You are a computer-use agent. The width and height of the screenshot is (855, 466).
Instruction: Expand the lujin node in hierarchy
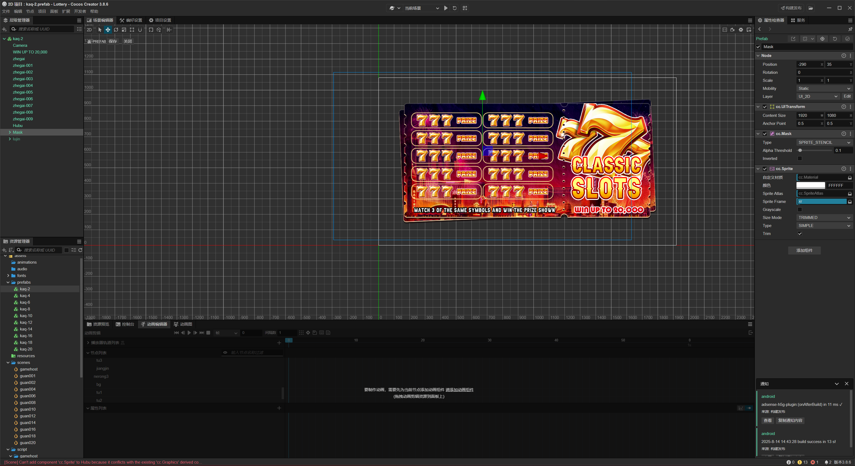pyautogui.click(x=10, y=139)
